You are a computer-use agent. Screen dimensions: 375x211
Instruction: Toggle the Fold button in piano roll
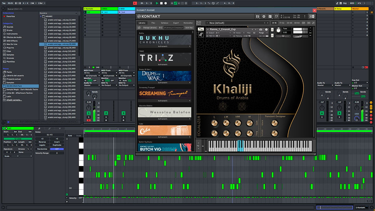[70, 136]
